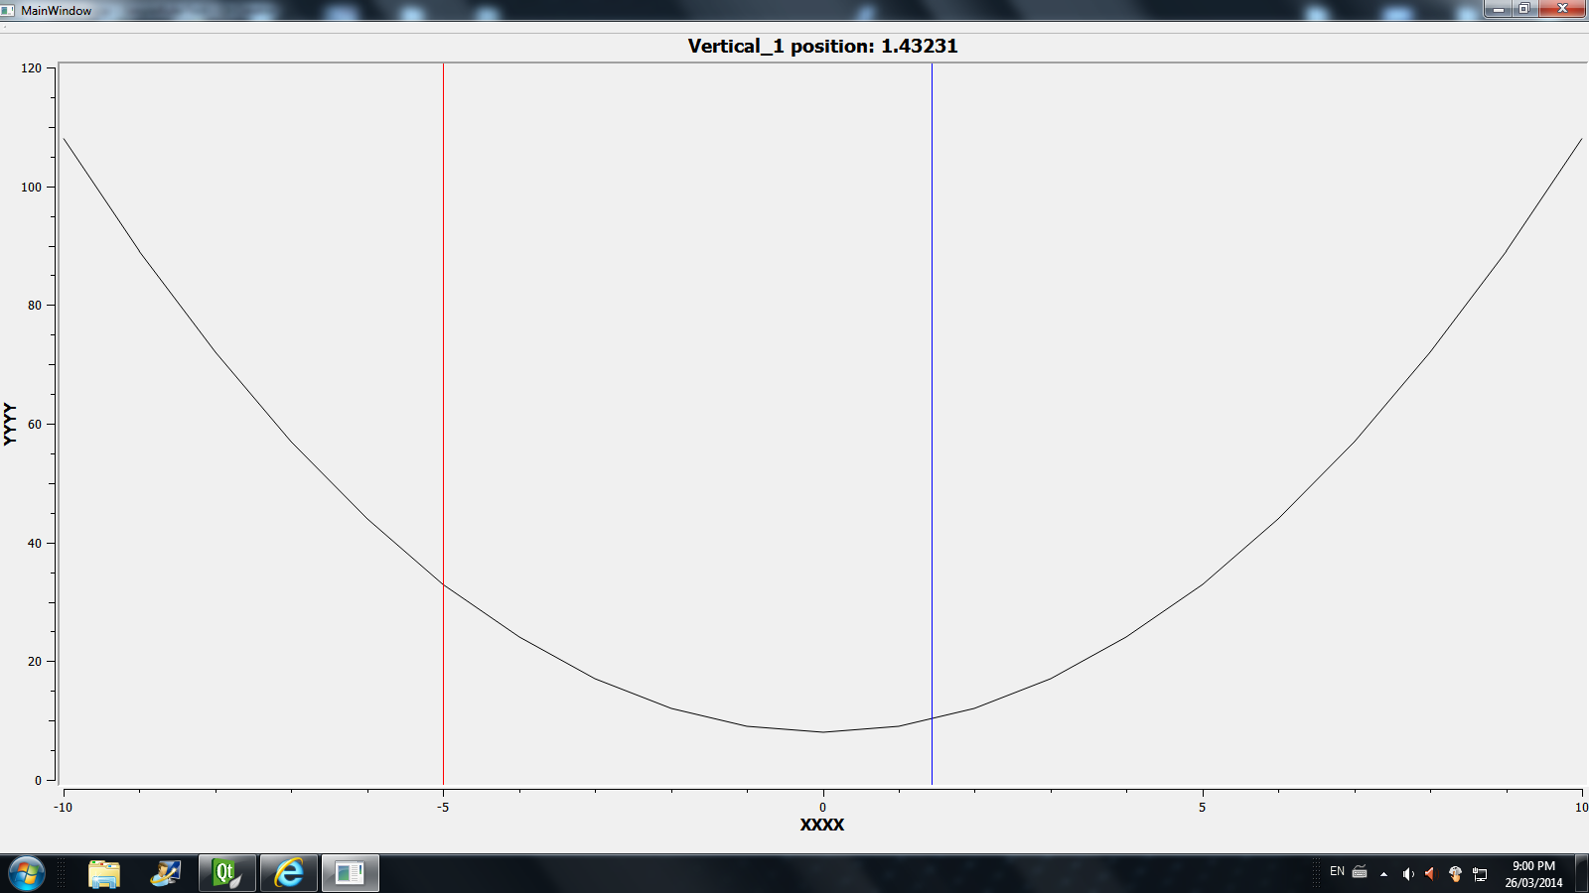Screen dimensions: 1589x893
Task: Click the y-axis tick label 80
Action: point(35,306)
